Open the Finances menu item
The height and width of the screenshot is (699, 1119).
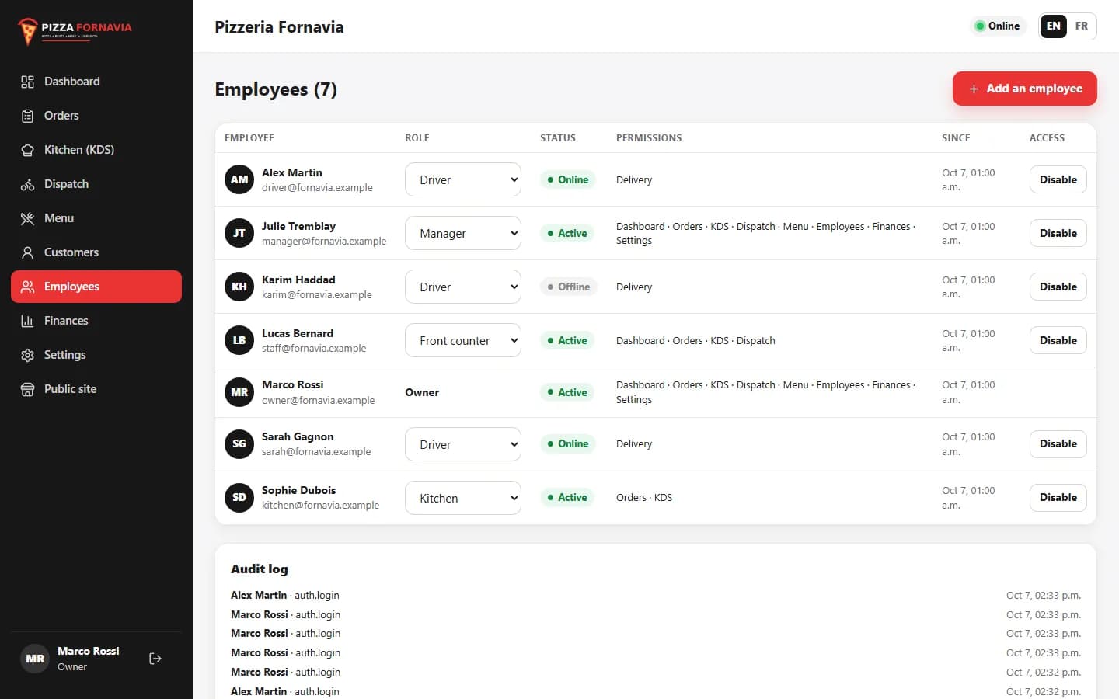96,321
